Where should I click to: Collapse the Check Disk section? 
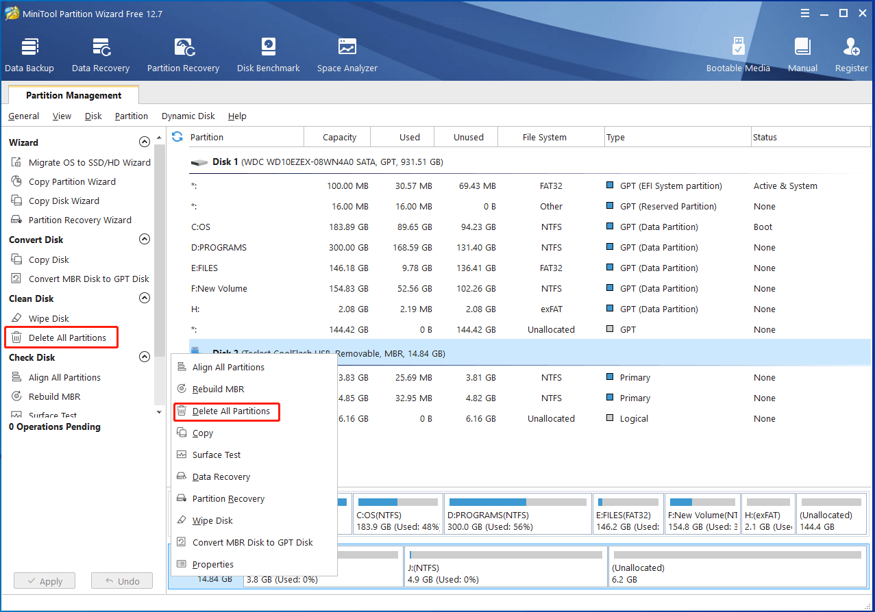145,357
